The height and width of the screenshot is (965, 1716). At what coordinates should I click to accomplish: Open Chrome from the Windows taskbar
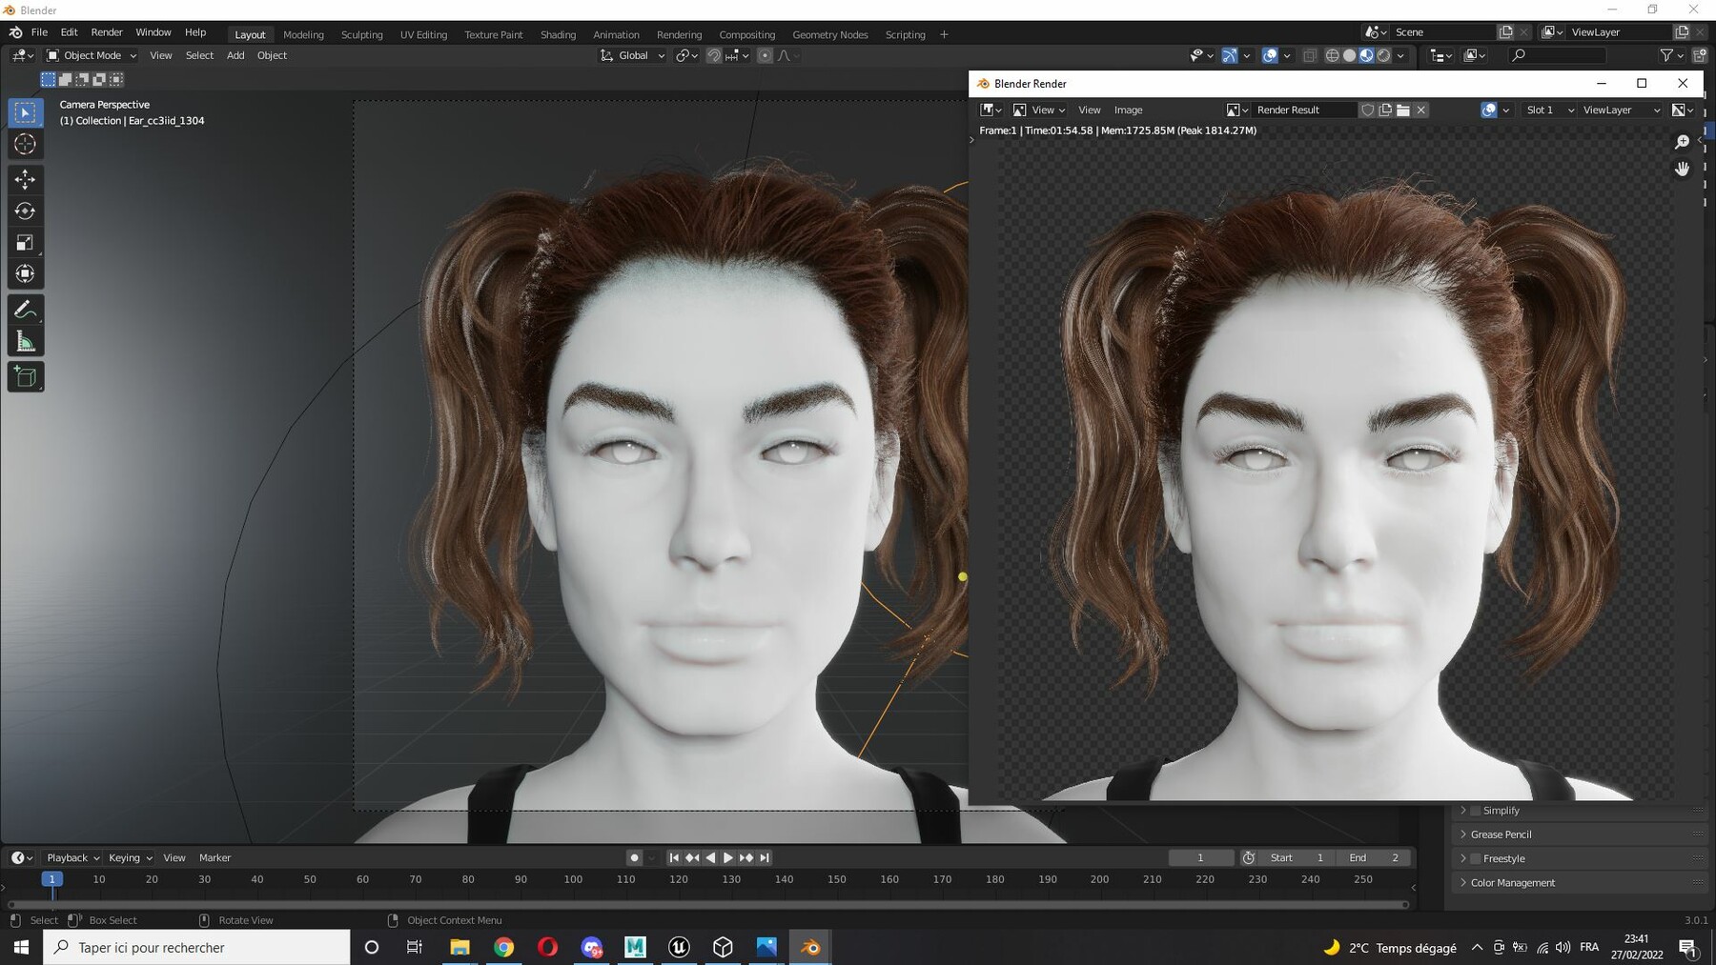(x=503, y=947)
